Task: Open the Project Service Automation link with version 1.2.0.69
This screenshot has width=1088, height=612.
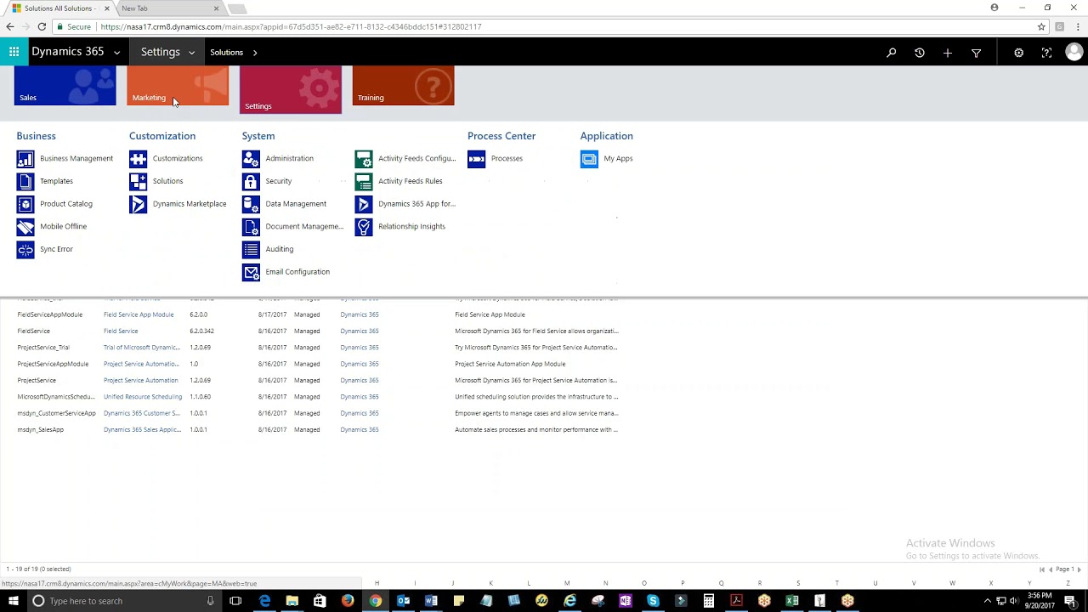Action: (x=140, y=381)
